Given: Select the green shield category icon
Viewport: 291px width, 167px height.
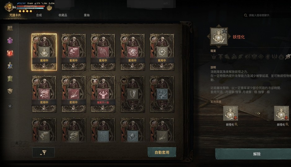Looking at the screenshot, I should point(10,79).
